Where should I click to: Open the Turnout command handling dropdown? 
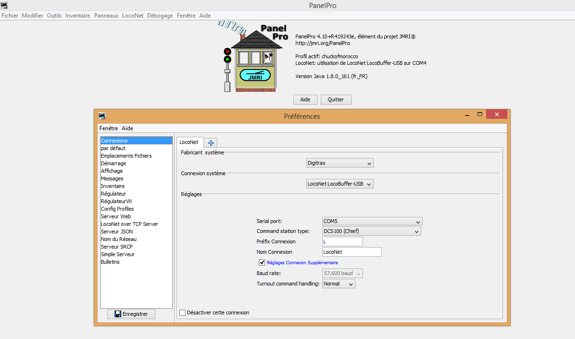tap(339, 284)
